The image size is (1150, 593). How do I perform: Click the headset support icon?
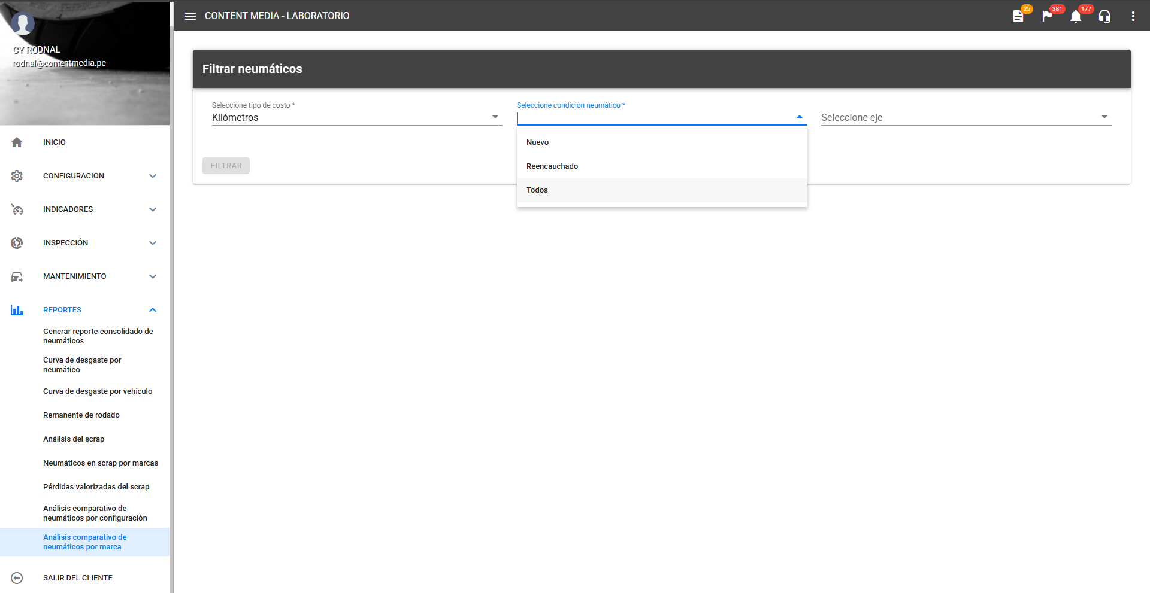tap(1104, 16)
